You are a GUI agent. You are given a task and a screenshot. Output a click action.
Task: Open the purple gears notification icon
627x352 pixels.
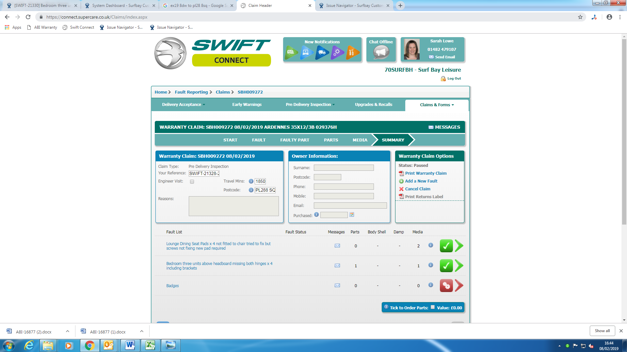click(337, 52)
